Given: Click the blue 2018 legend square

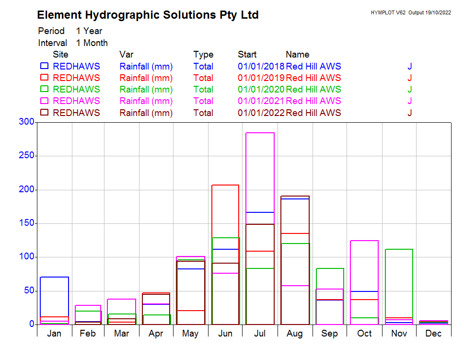Looking at the screenshot, I should pos(44,66).
